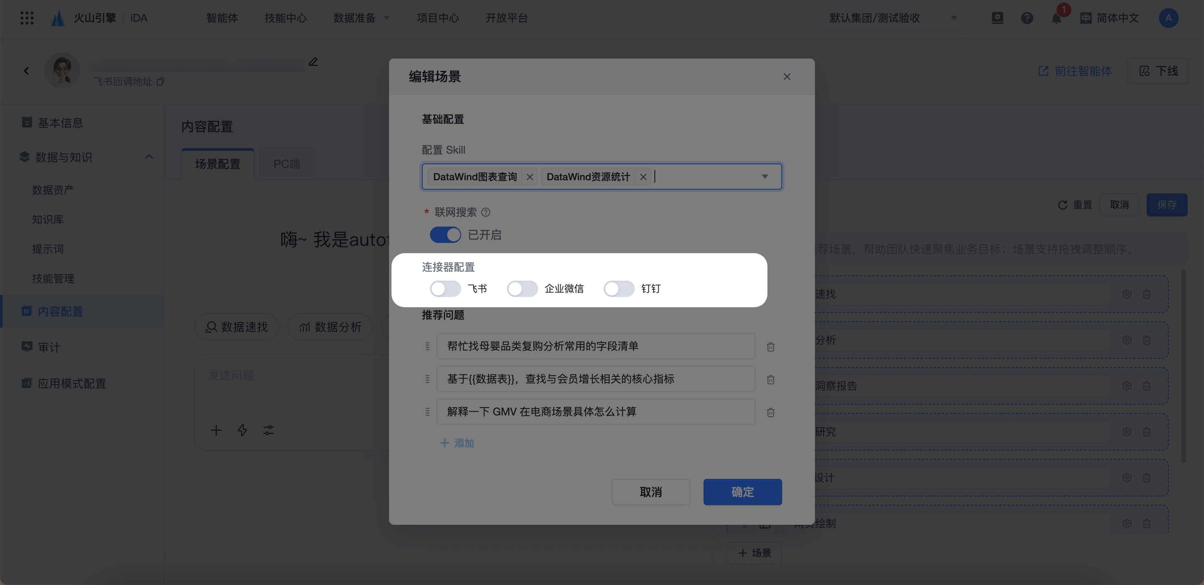Open the 技能中心 menu item

point(285,18)
